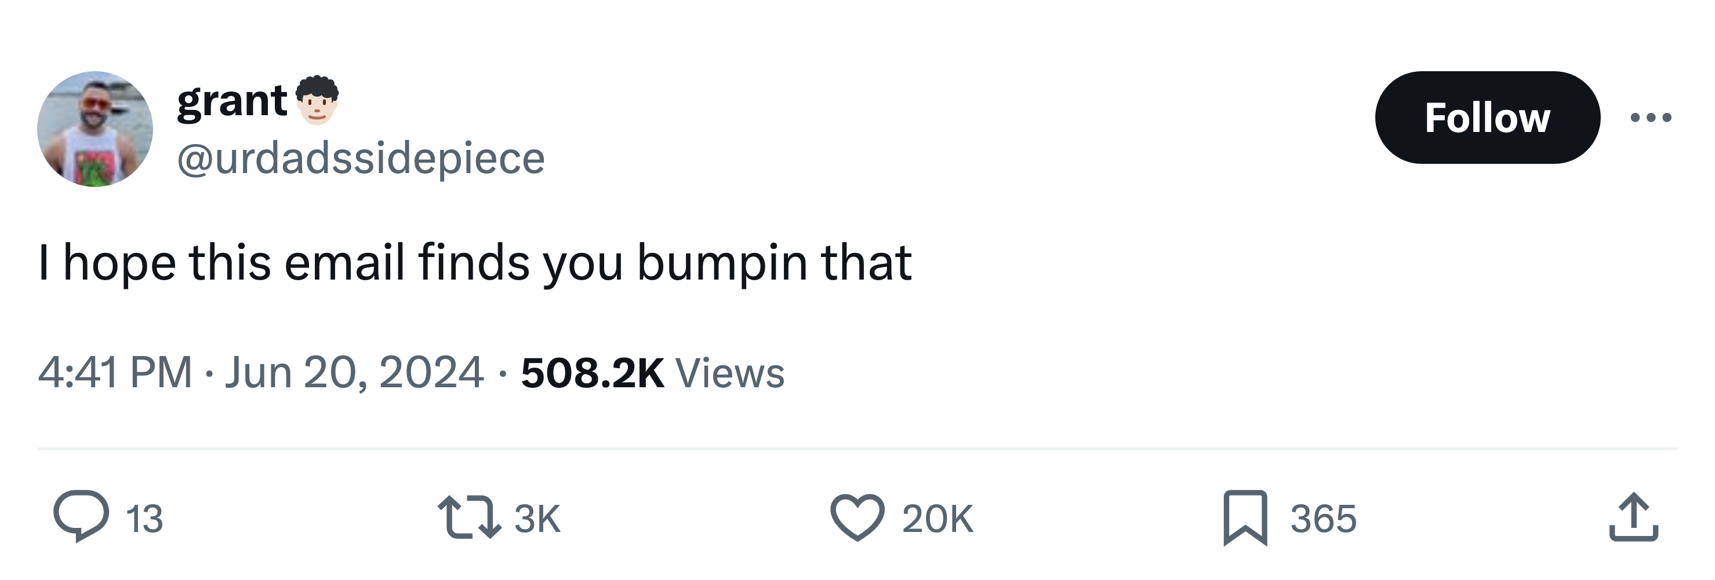Viewport: 1715px width, 580px height.
Task: Click the 365 bookmarks count
Action: [1323, 519]
